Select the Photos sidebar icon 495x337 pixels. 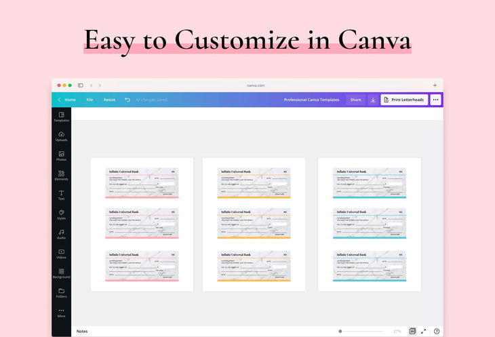click(x=61, y=156)
